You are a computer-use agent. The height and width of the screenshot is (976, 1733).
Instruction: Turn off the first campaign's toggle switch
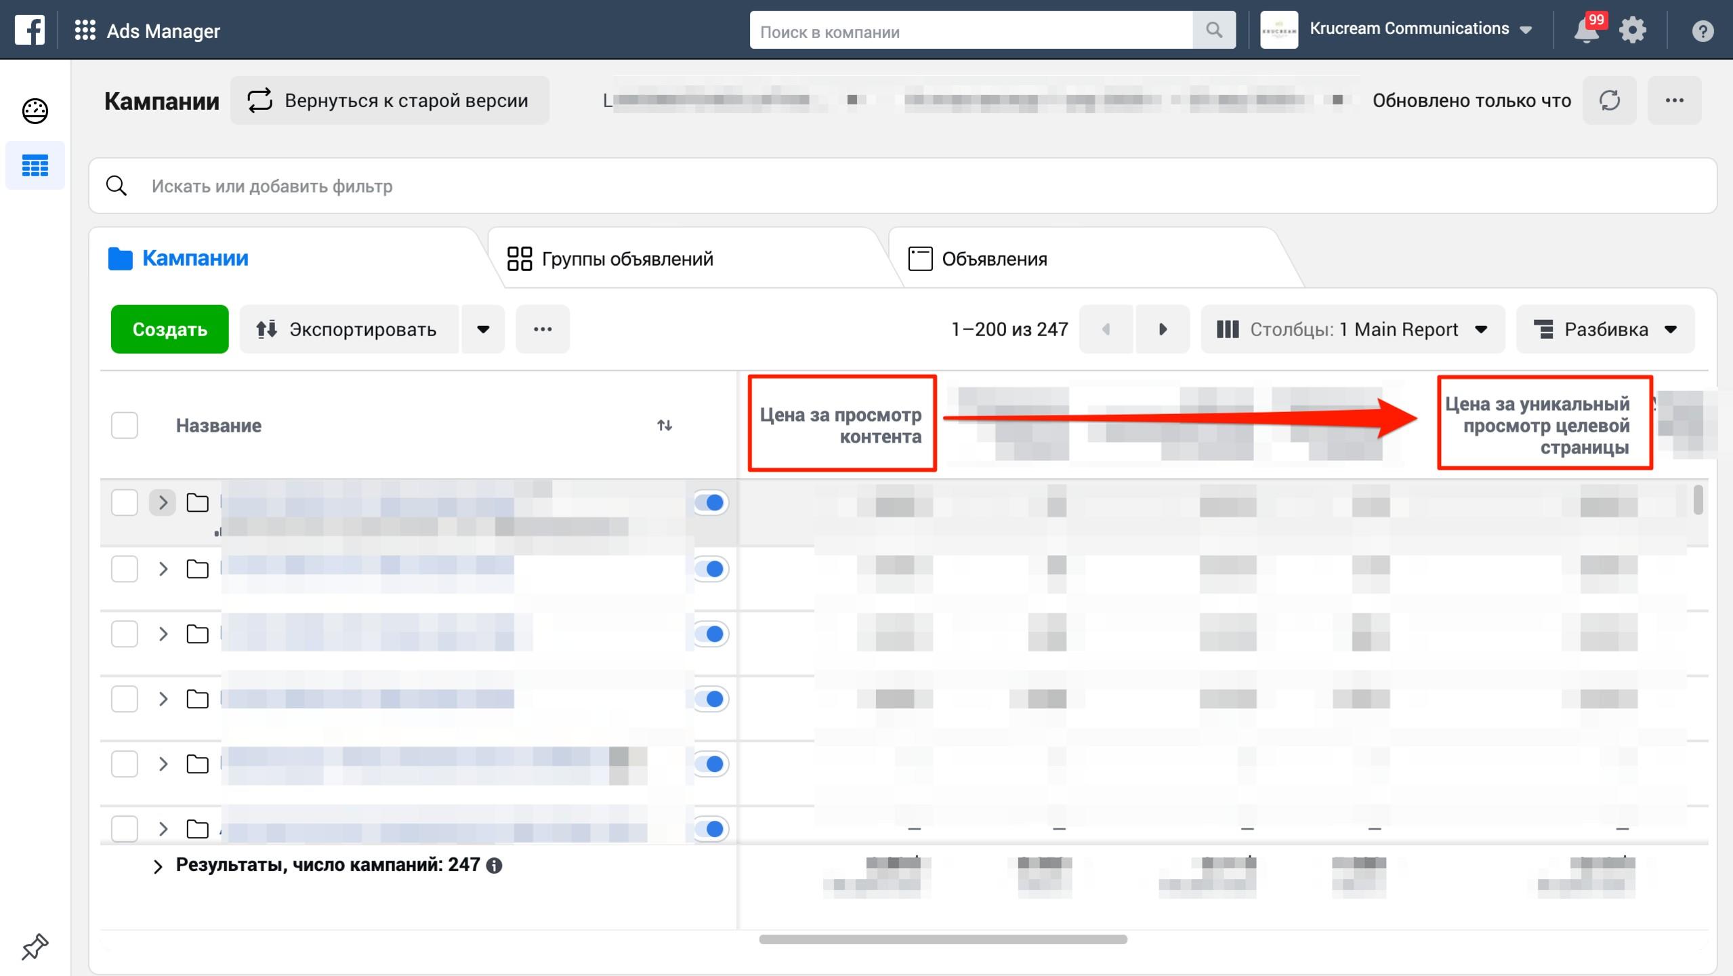[711, 503]
